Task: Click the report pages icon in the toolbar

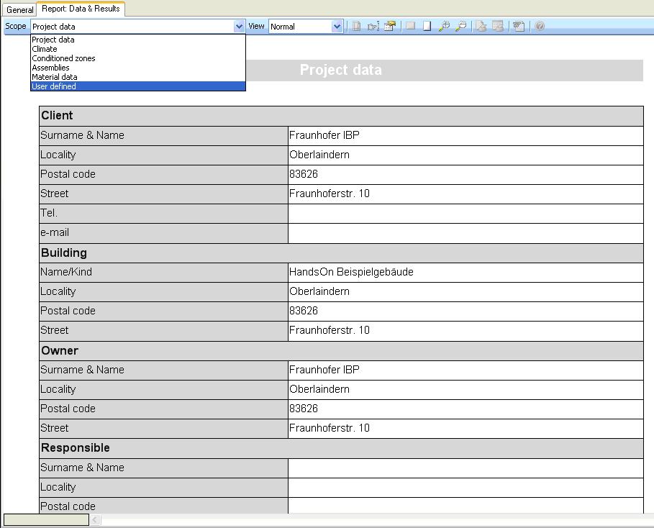Action: click(x=356, y=27)
